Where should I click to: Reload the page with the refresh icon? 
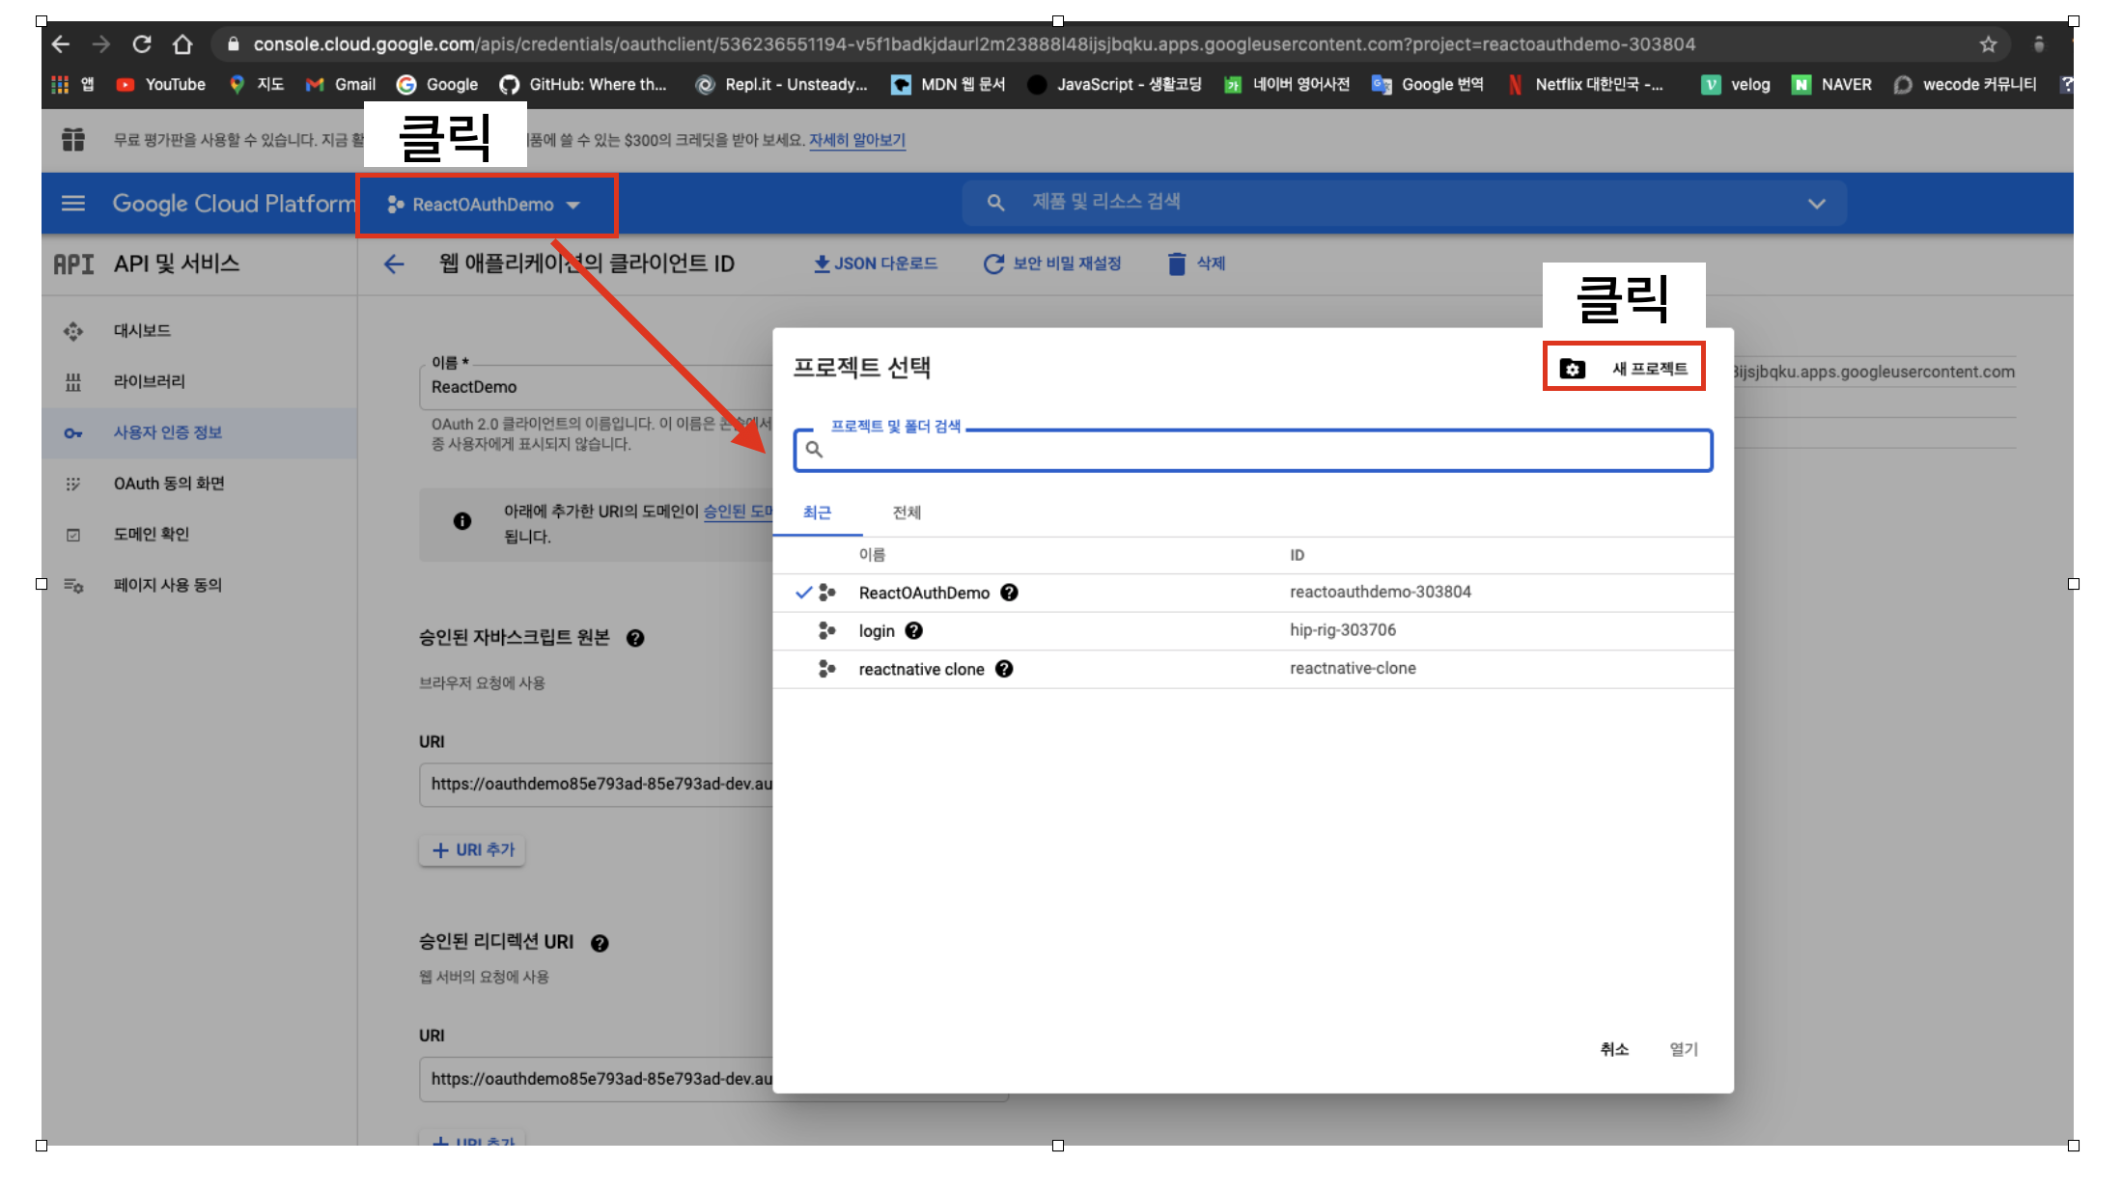[x=142, y=44]
